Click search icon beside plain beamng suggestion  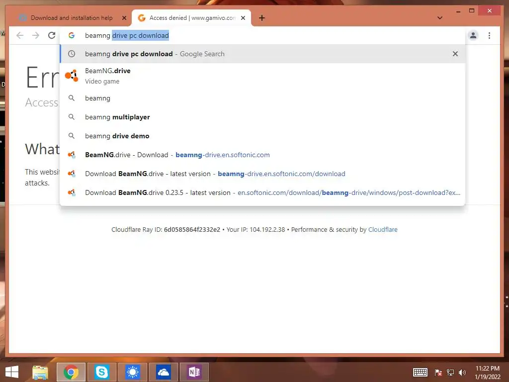[x=72, y=98]
